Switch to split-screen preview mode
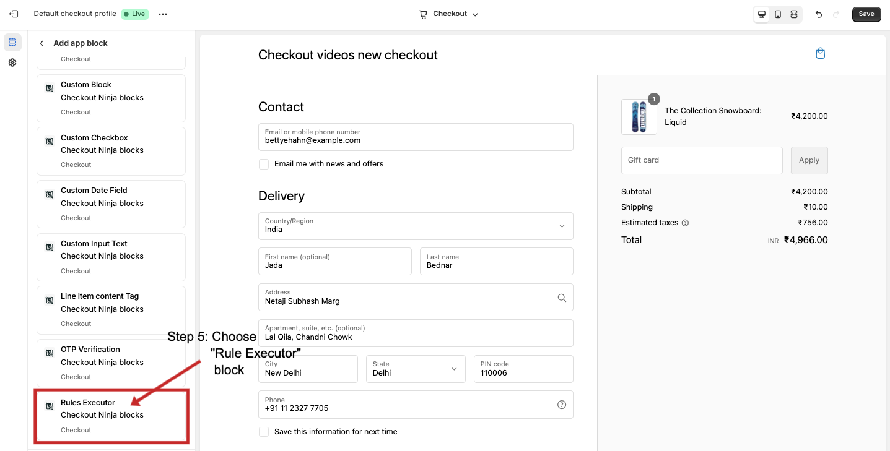This screenshot has width=890, height=451. click(x=793, y=14)
